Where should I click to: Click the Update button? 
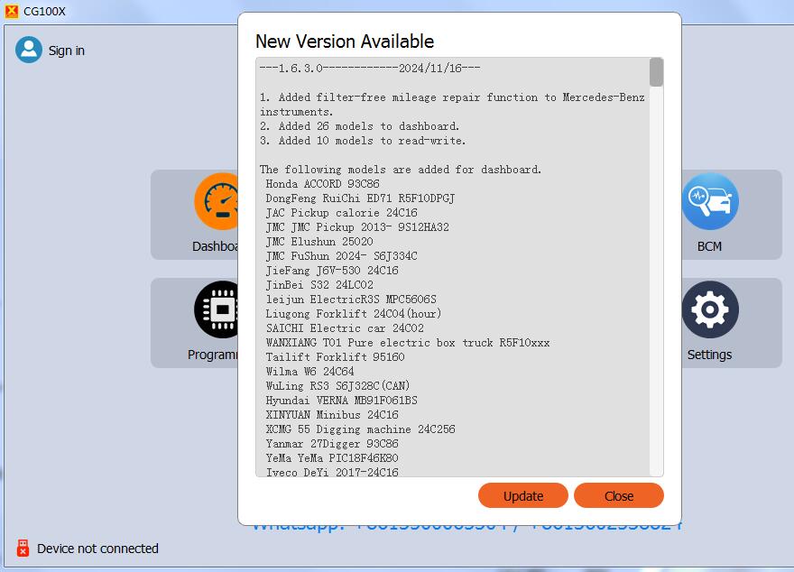pyautogui.click(x=522, y=495)
